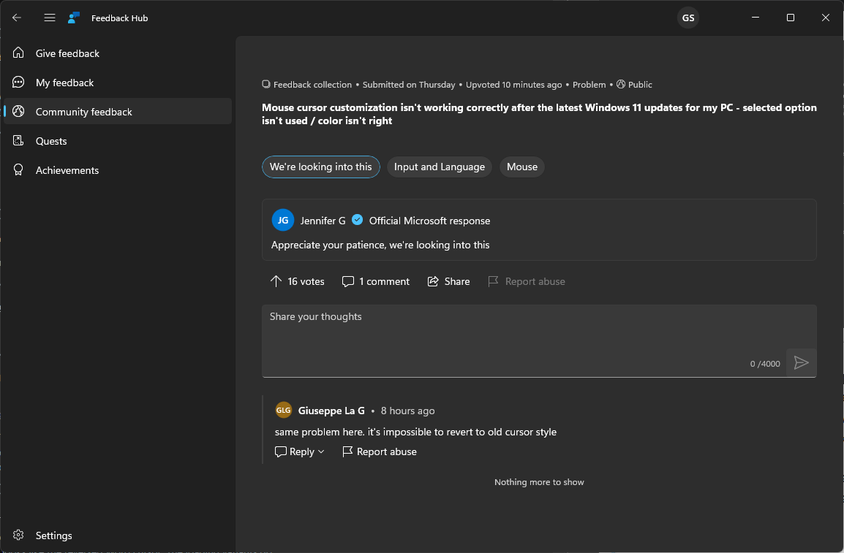844x553 pixels.
Task: Click the Give feedback home icon
Action: click(x=18, y=53)
